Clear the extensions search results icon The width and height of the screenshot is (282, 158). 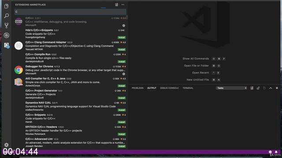pyautogui.click(x=116, y=5)
